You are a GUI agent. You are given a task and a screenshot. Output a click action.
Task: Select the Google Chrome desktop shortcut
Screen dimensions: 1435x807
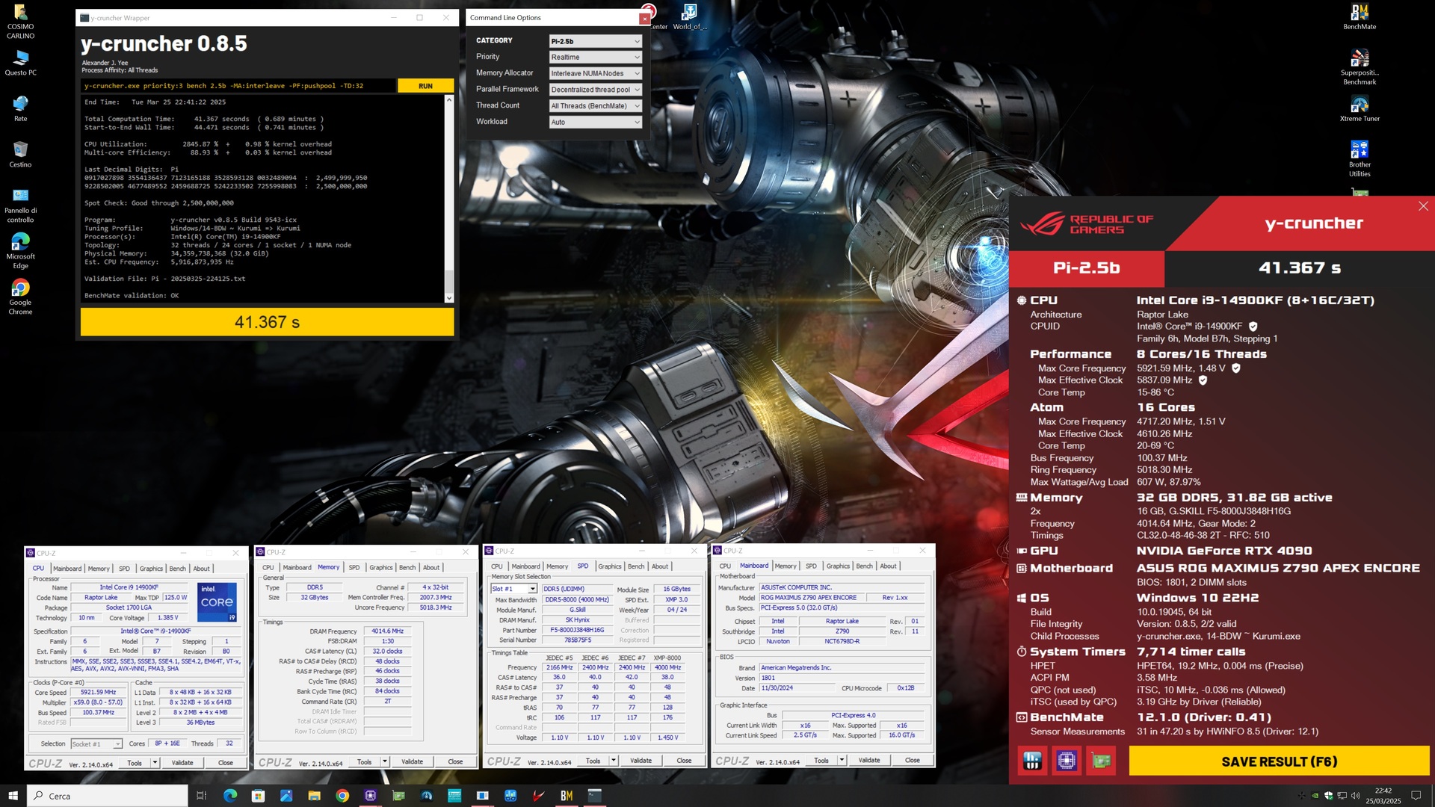(x=20, y=297)
